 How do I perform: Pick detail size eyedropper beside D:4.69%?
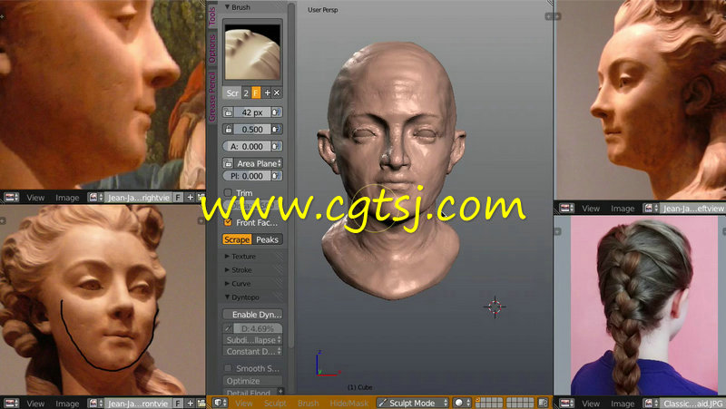point(228,328)
